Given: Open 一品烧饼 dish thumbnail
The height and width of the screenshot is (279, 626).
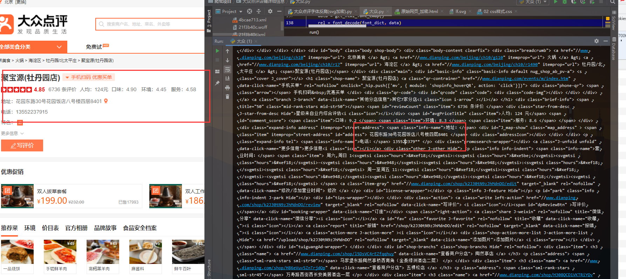Looking at the screenshot, I should [17, 252].
